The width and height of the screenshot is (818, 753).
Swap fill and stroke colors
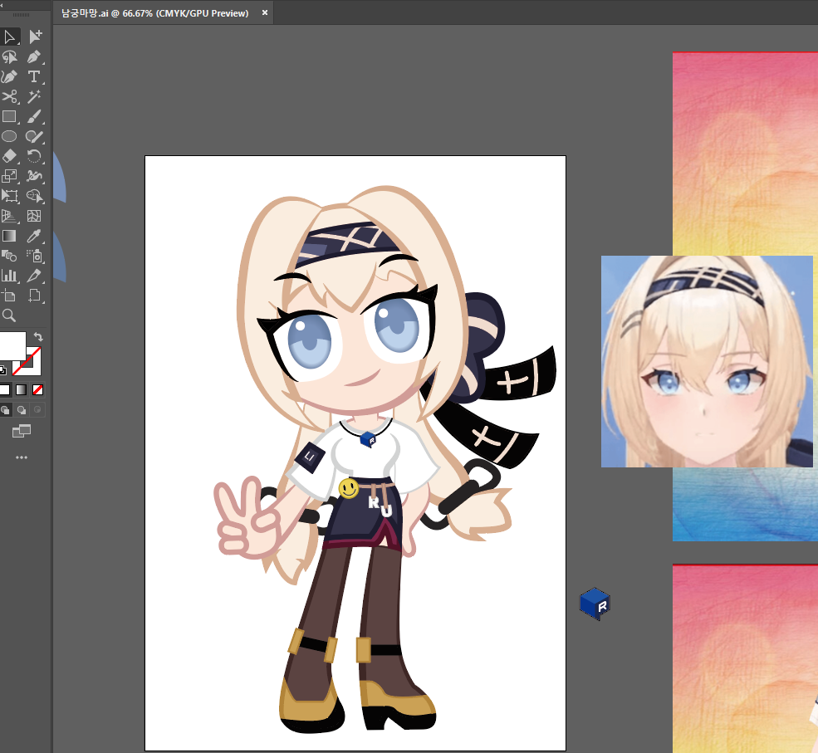pyautogui.click(x=37, y=336)
